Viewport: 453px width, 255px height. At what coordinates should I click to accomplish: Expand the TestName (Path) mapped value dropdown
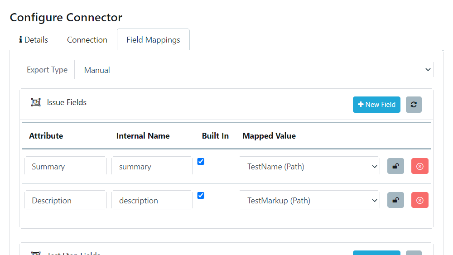coord(308,166)
